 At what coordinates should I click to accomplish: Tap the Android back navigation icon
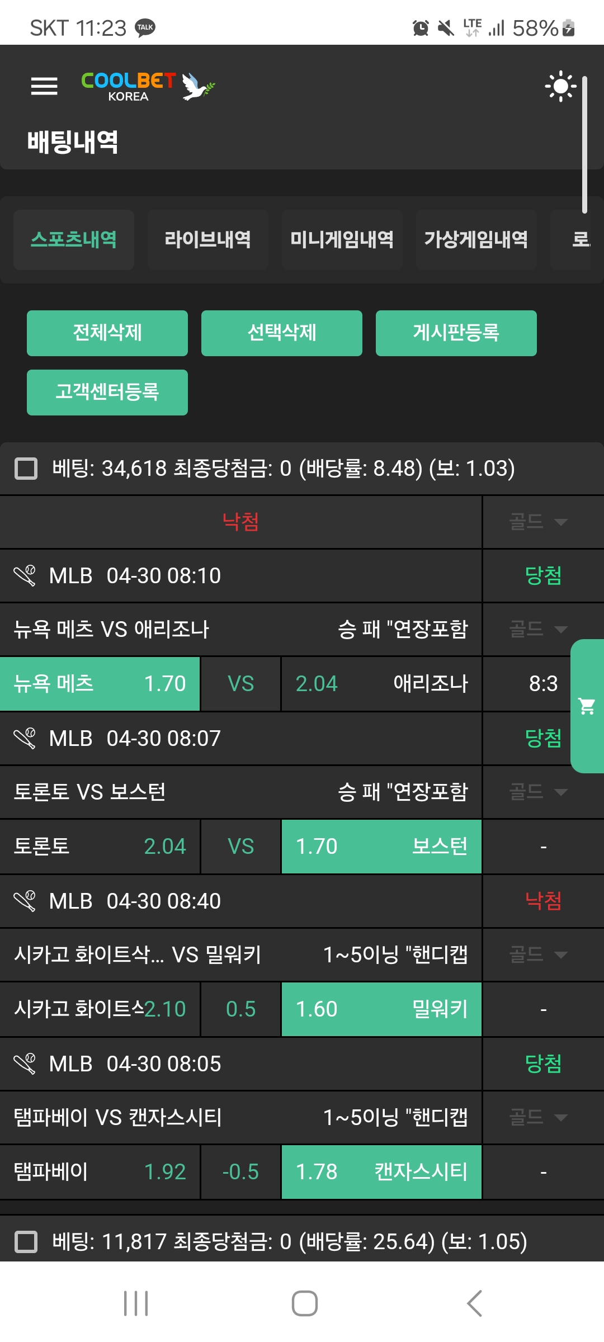click(474, 1303)
